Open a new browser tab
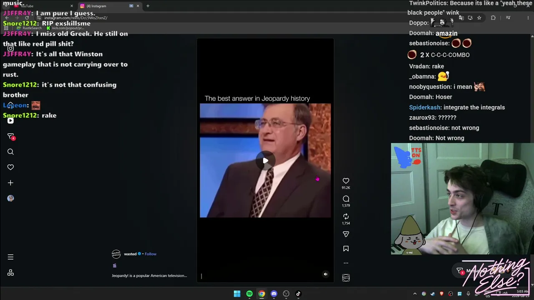This screenshot has width=534, height=300. [148, 6]
